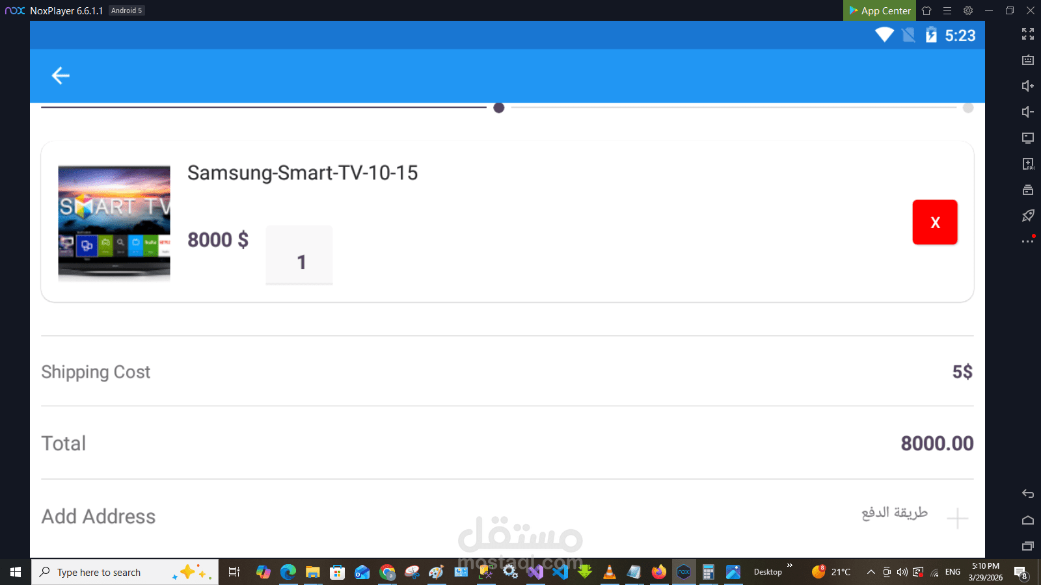Image resolution: width=1041 pixels, height=585 pixels.
Task: Open Firefox from the taskbar
Action: (x=659, y=572)
